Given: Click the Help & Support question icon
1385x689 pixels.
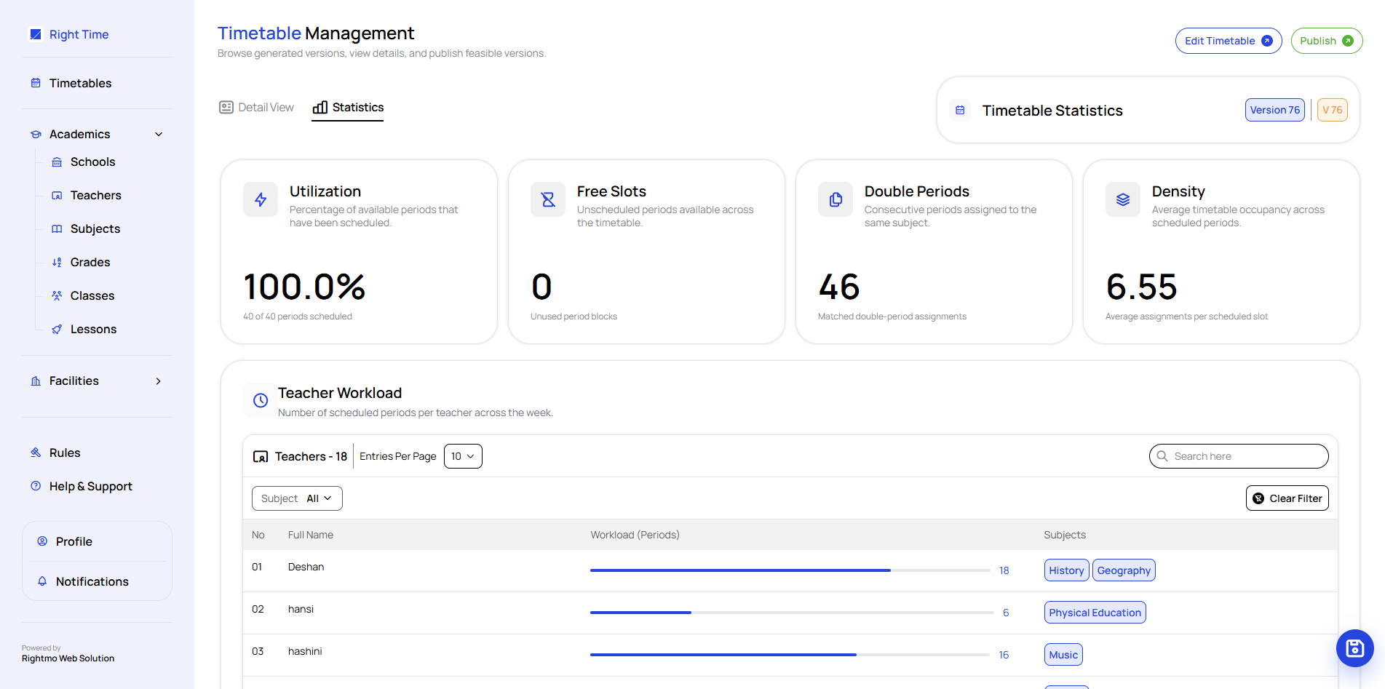Looking at the screenshot, I should coord(36,486).
